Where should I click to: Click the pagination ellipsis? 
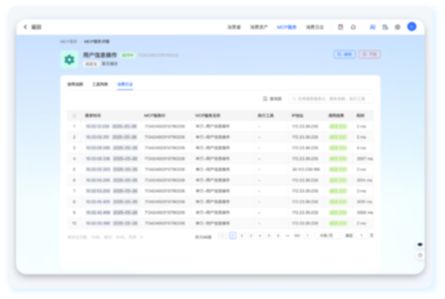tap(287, 235)
